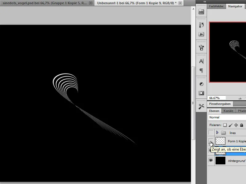Click the canvas vertical scrollbar up arrow
Screen dimensions: 246x184
coord(193,9)
